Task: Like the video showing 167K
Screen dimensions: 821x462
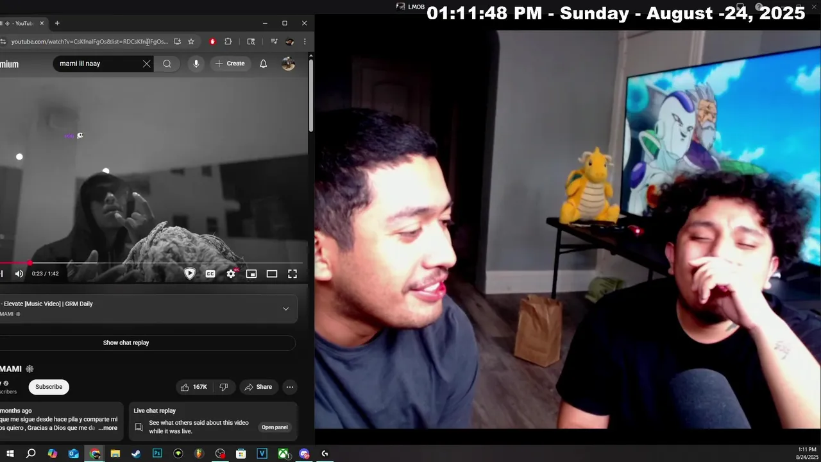Action: 194,387
